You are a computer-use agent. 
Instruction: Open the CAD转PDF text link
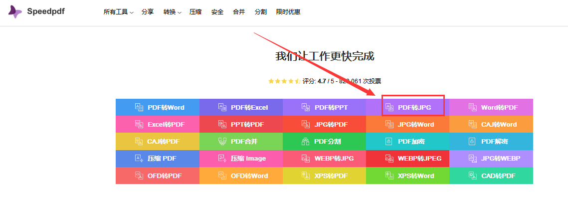[498, 176]
